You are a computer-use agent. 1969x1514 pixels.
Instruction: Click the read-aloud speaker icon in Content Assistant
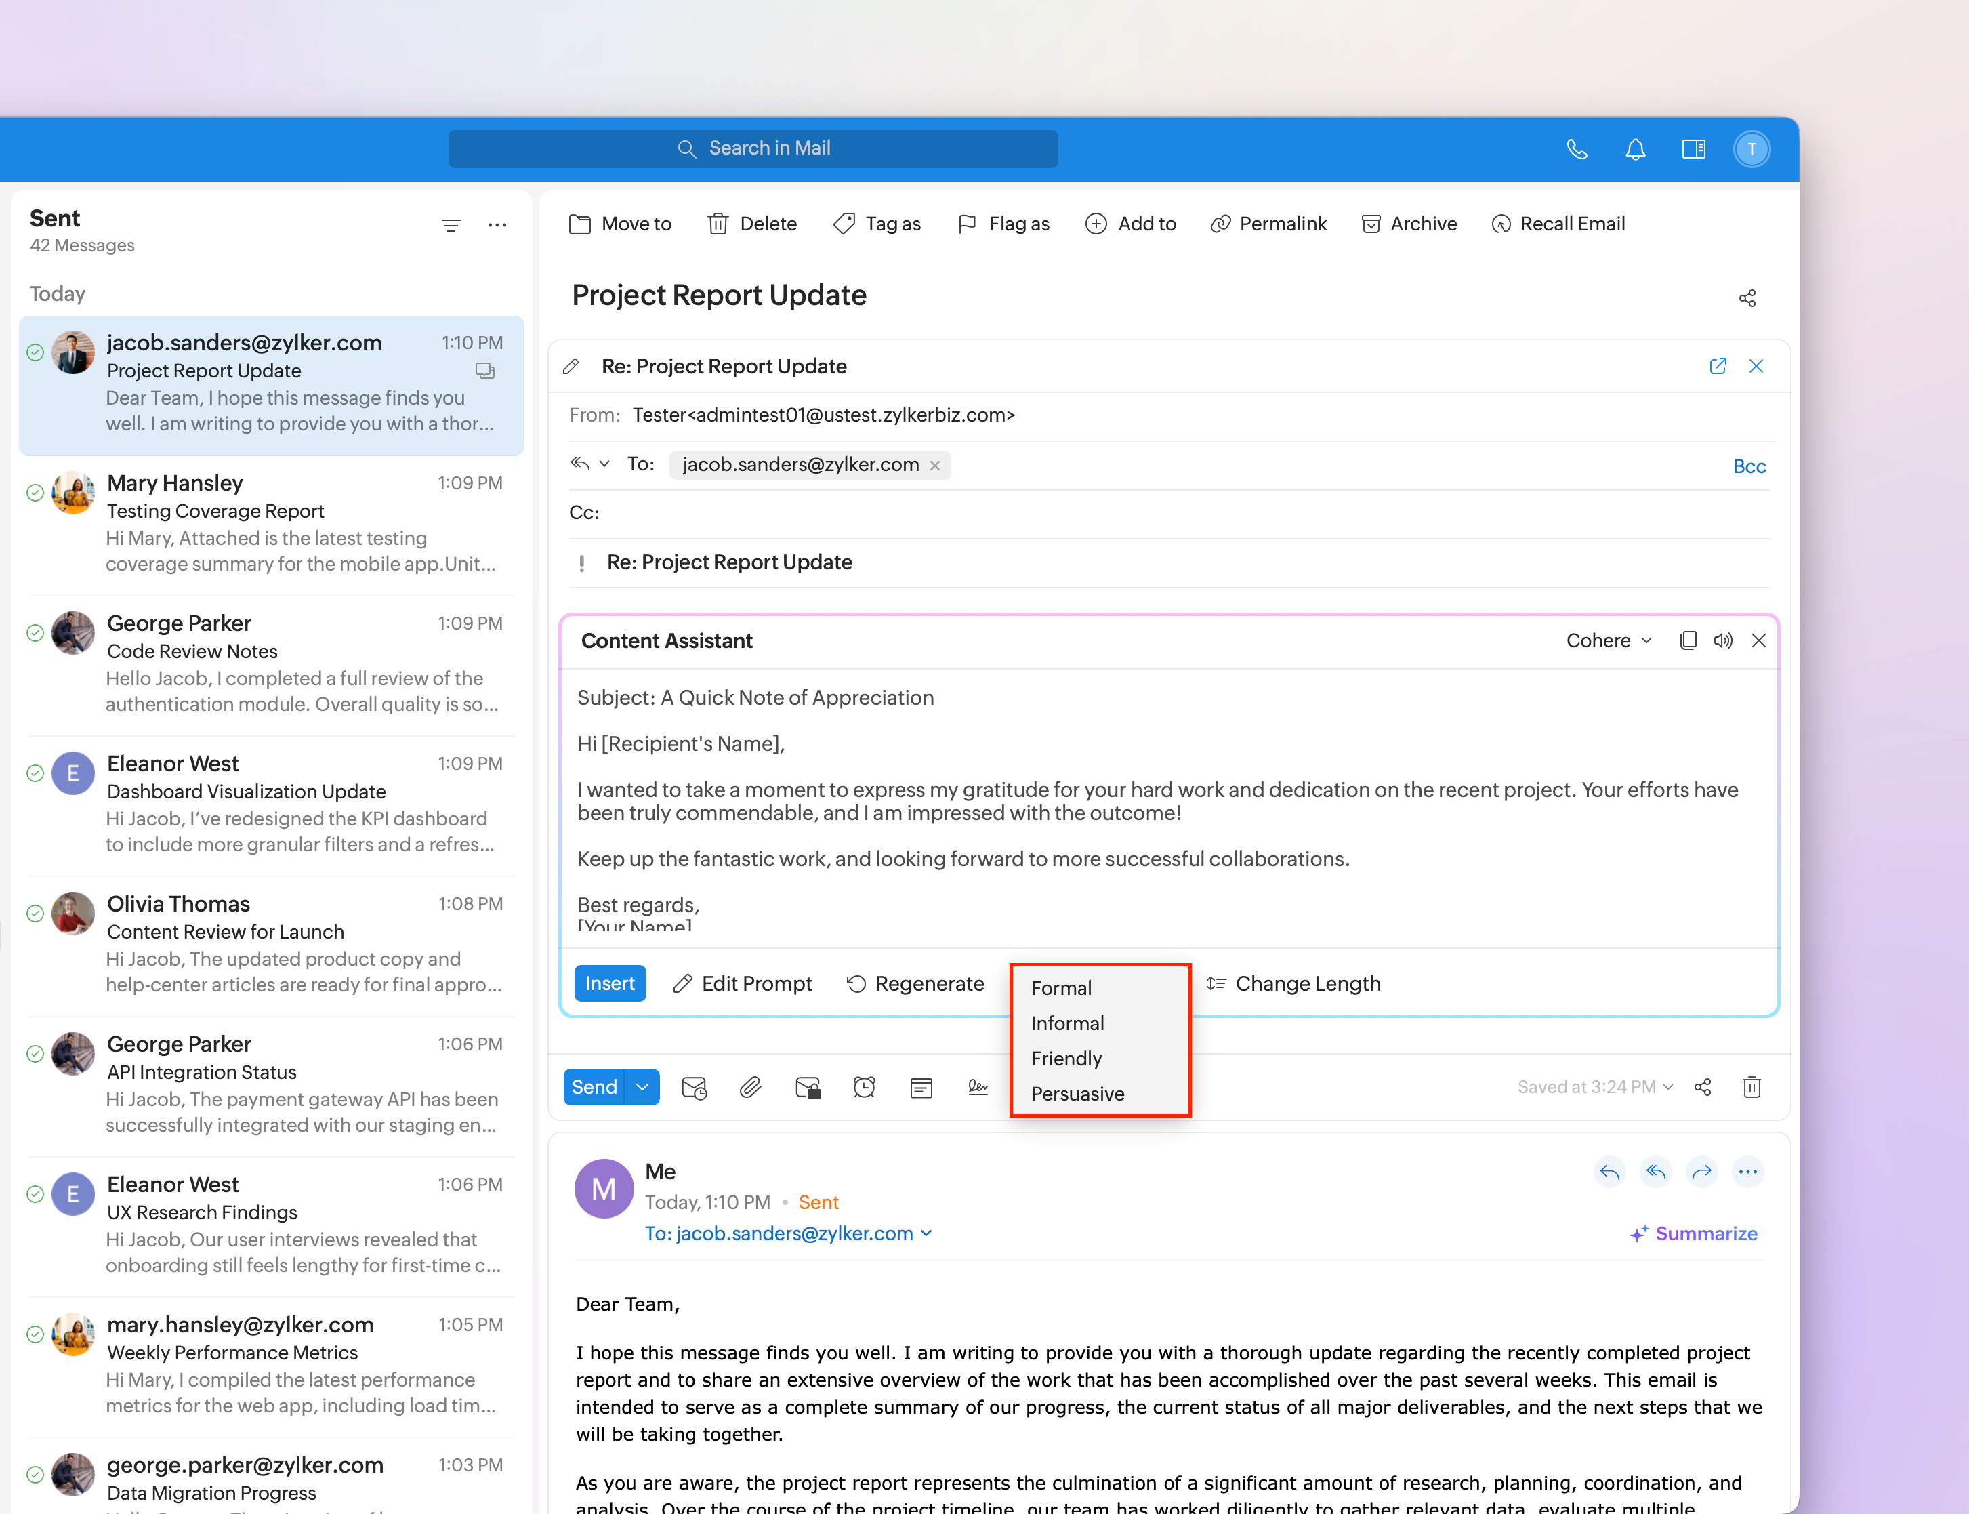pos(1722,640)
